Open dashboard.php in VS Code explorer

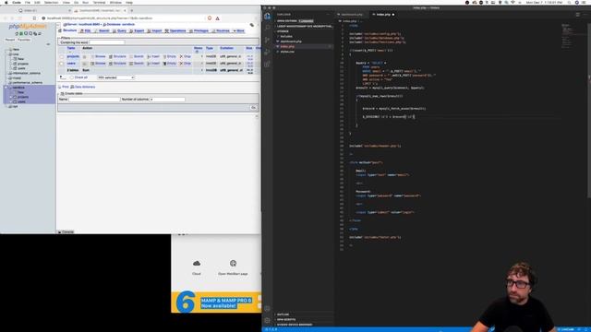(291, 41)
